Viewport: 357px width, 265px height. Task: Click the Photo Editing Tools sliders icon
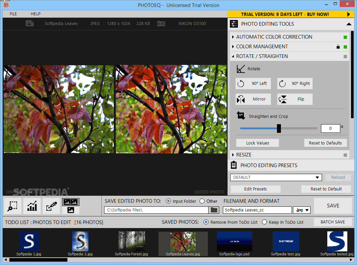pyautogui.click(x=234, y=24)
